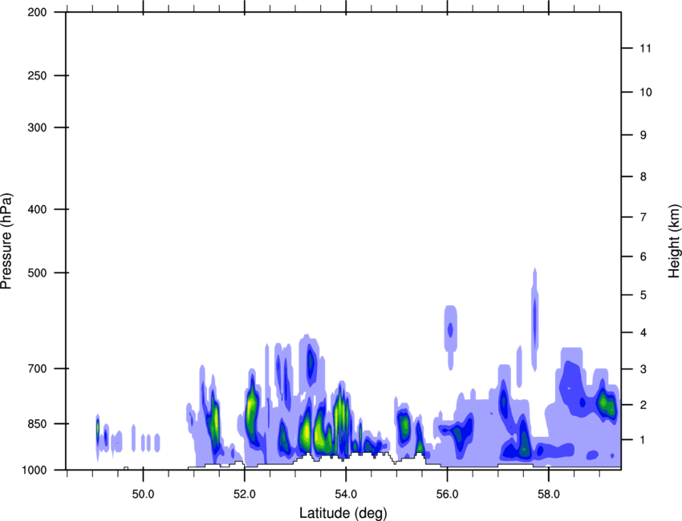The height and width of the screenshot is (521, 682).
Task: Select the 500 pressure tick label
Action: pyautogui.click(x=37, y=273)
